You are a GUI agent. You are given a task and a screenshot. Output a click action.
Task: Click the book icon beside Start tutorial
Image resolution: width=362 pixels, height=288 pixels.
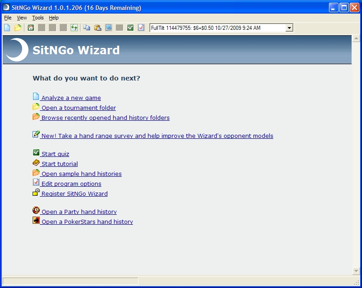click(36, 163)
